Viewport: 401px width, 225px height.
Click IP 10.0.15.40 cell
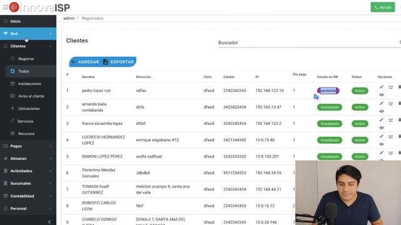(265, 140)
